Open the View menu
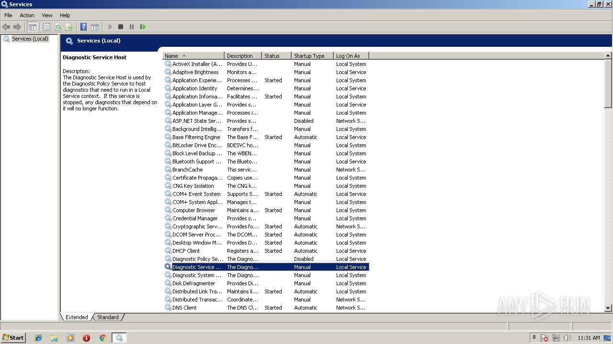This screenshot has width=613, height=344. pos(47,15)
